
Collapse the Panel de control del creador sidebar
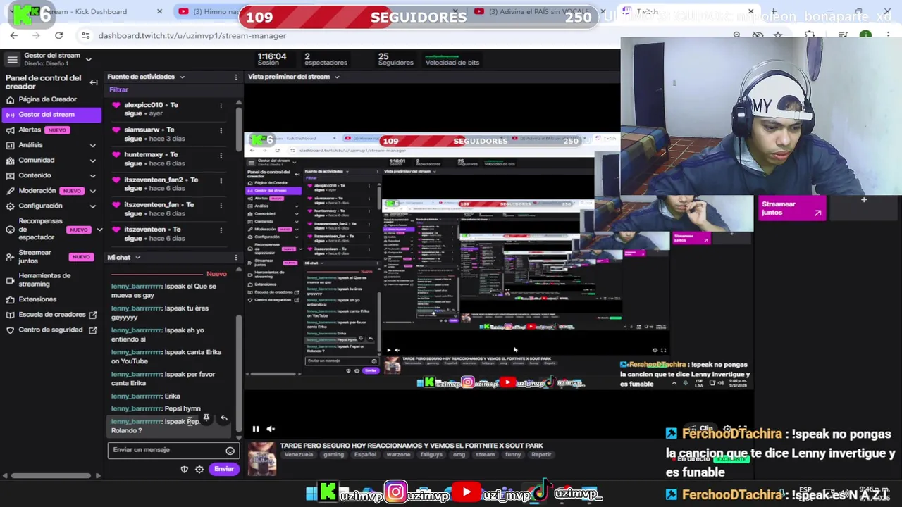point(94,82)
